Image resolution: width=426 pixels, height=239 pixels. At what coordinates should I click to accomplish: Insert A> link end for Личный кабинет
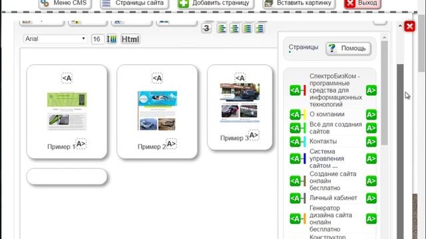(x=371, y=198)
